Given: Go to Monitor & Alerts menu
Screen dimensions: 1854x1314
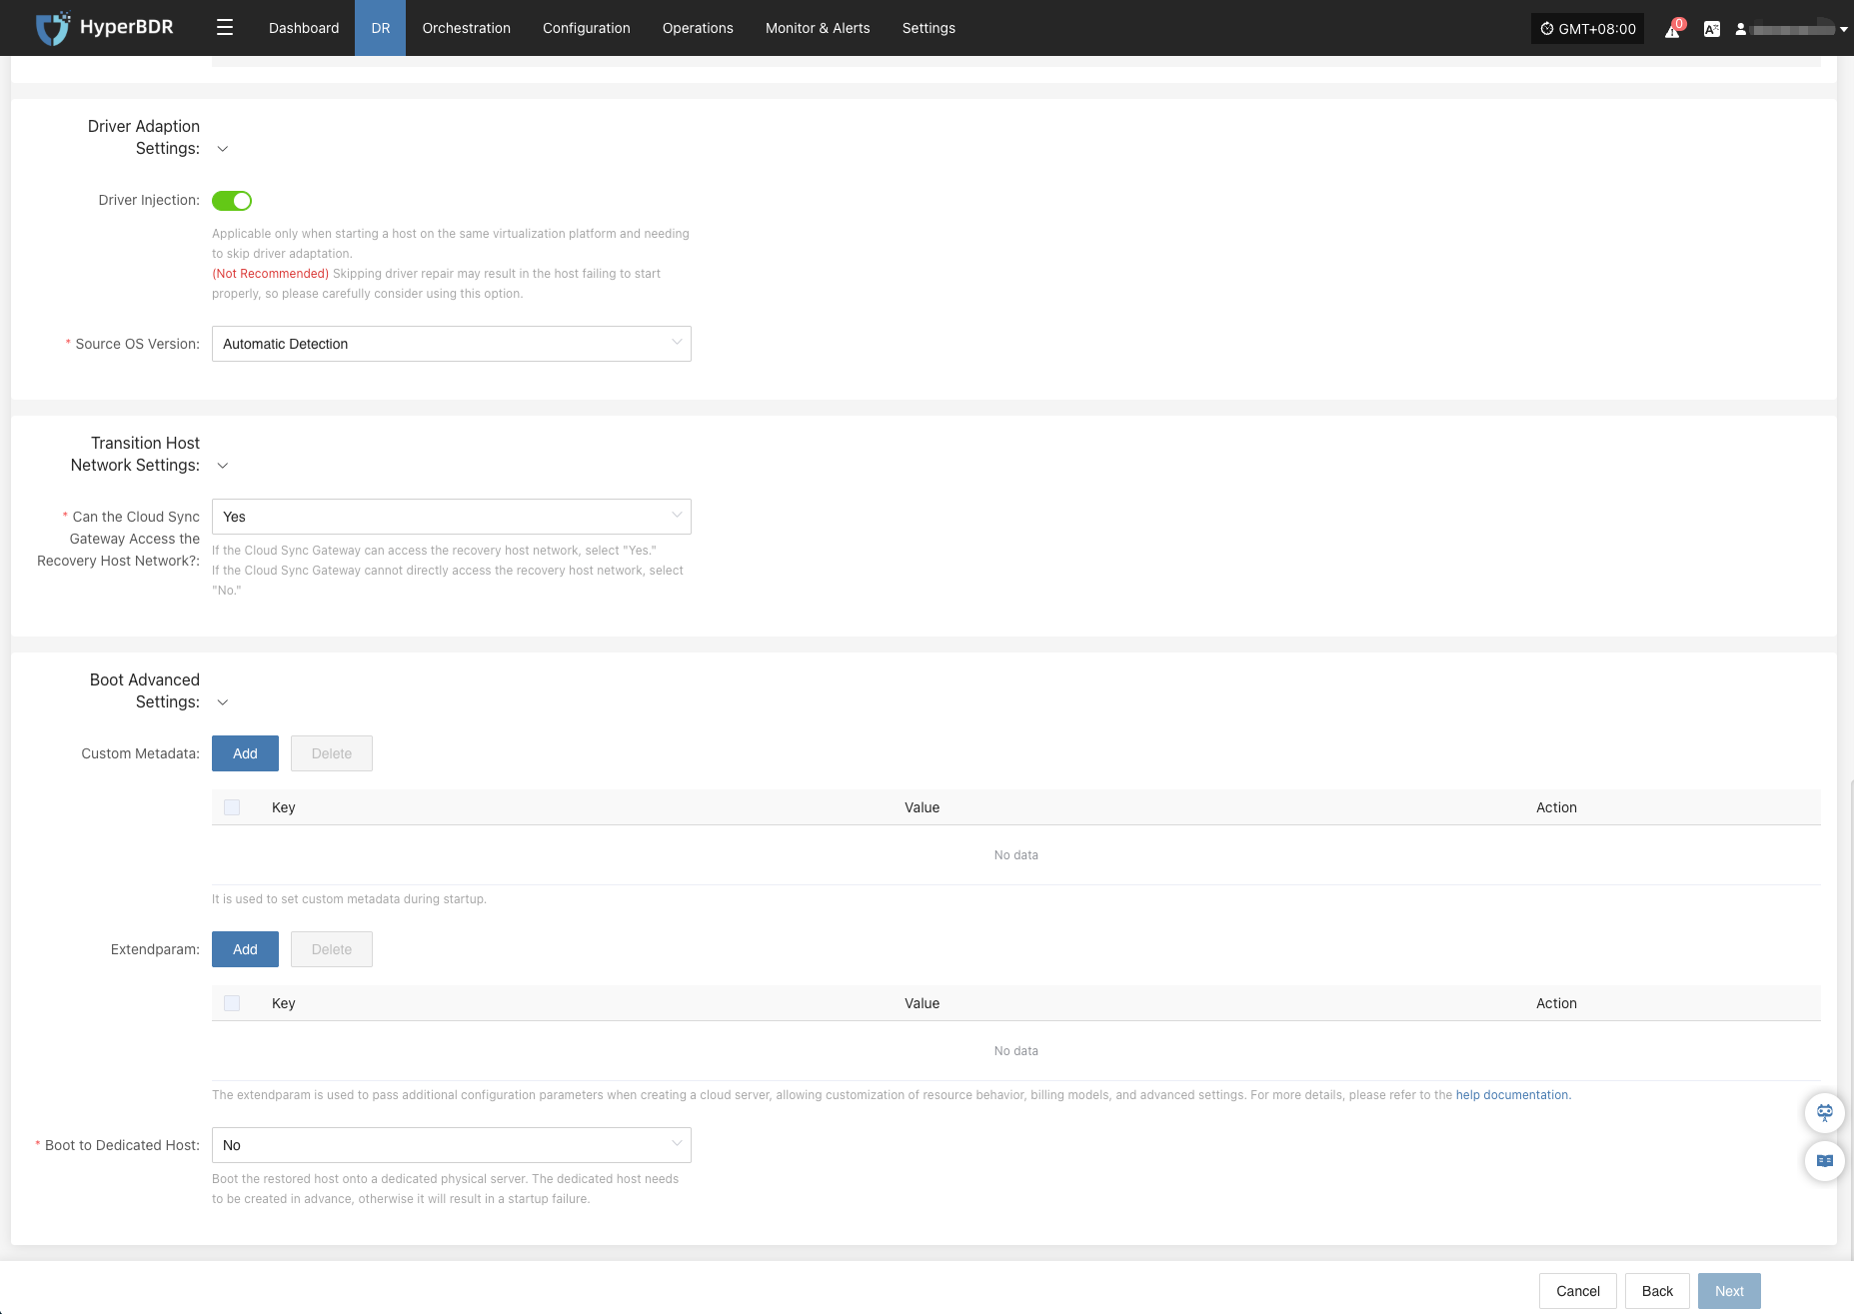Looking at the screenshot, I should point(817,28).
